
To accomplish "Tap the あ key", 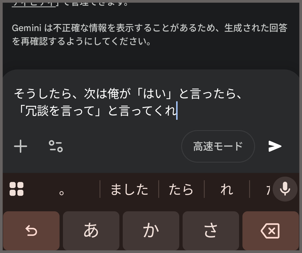I will 91,231.
